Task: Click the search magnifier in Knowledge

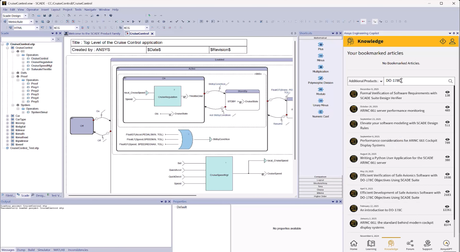Action: (450, 81)
